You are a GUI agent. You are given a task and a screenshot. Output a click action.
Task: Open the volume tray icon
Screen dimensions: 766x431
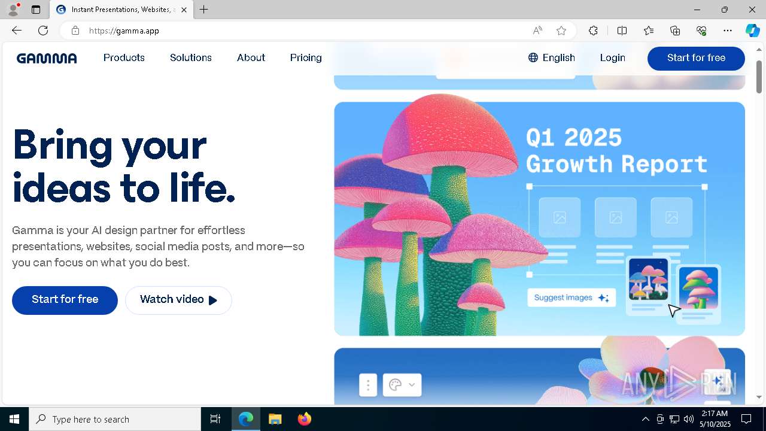pyautogui.click(x=689, y=419)
